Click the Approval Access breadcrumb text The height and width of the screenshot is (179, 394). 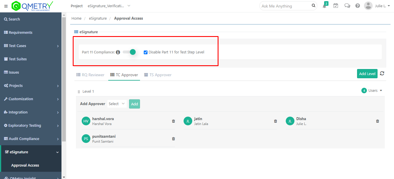pyautogui.click(x=128, y=18)
